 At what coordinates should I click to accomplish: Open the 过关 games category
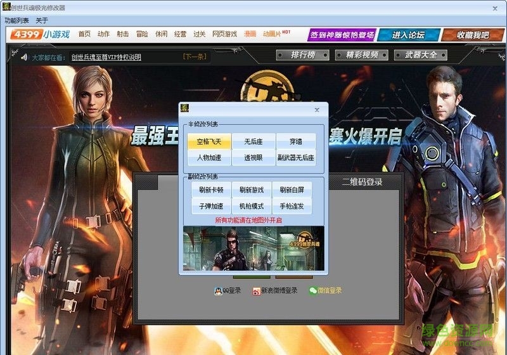coord(199,34)
